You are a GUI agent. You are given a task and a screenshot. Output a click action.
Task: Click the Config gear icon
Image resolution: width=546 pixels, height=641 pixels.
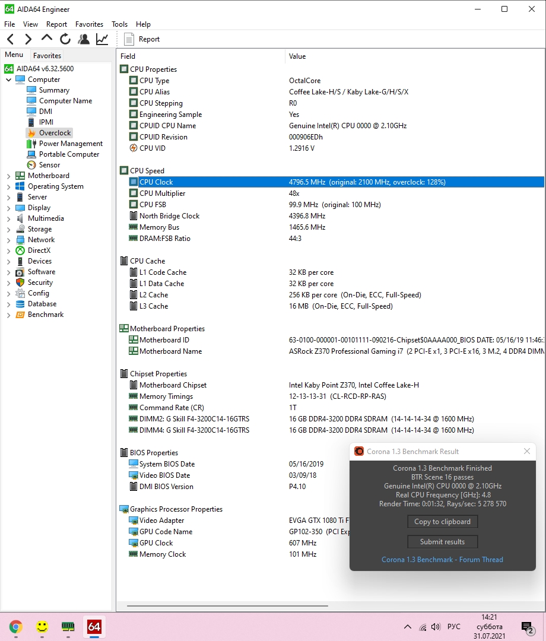point(20,293)
